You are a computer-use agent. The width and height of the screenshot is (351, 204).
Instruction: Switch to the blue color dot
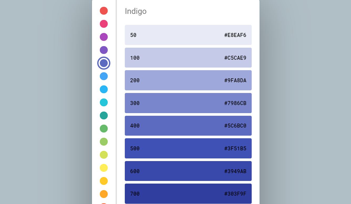(x=104, y=76)
